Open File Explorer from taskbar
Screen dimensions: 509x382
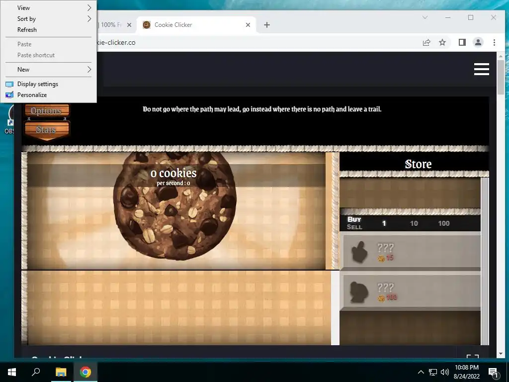click(x=61, y=372)
